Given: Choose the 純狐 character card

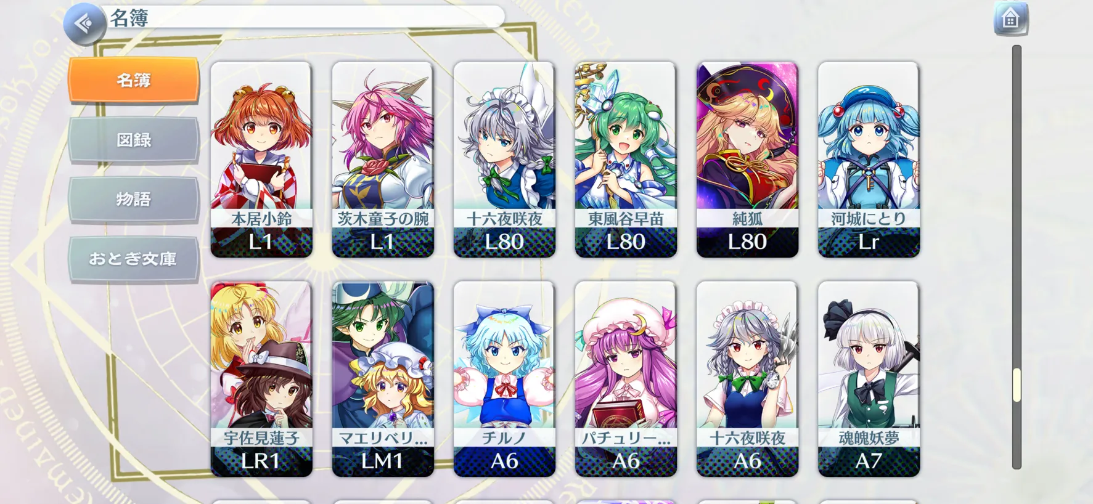Looking at the screenshot, I should point(747,160).
